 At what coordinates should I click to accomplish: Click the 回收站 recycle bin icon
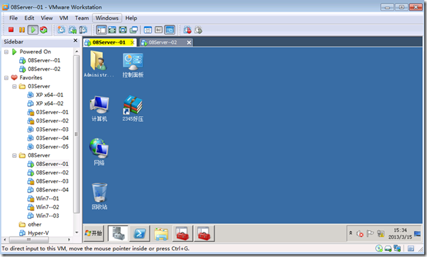(x=99, y=196)
